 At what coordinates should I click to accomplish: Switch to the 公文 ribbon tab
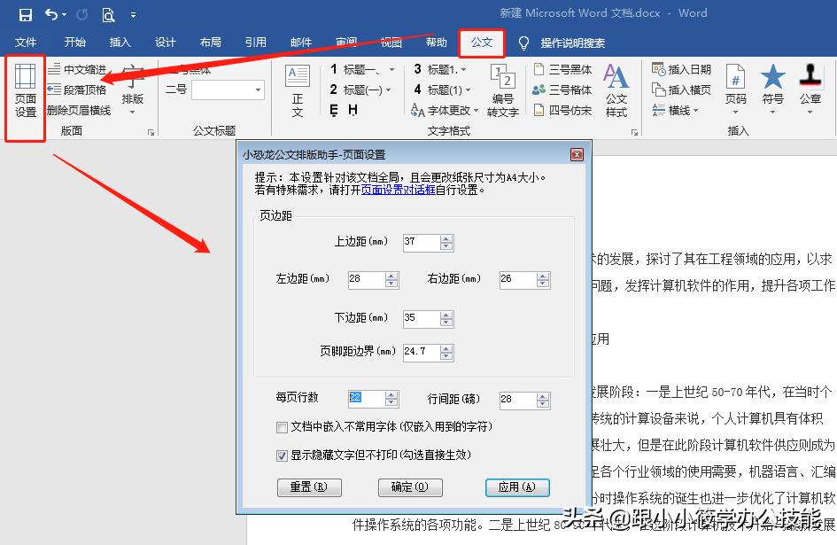click(481, 41)
